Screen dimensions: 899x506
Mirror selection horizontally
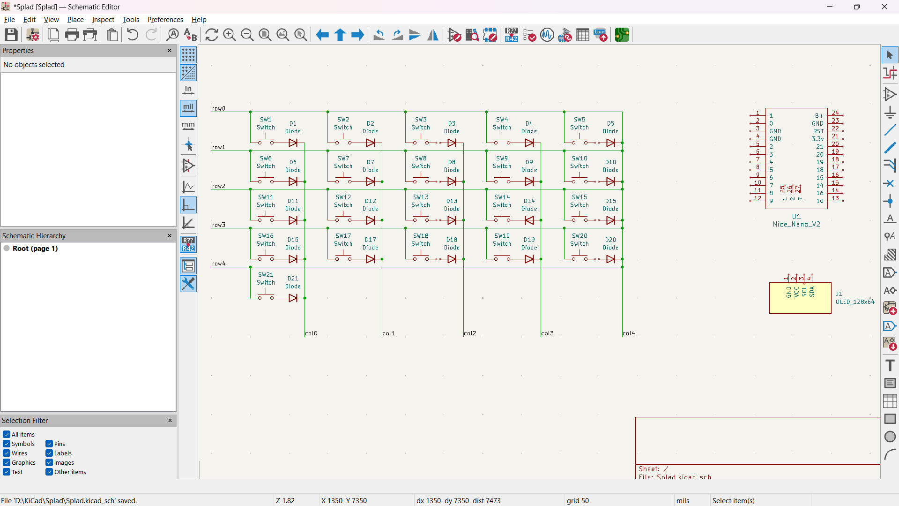point(432,35)
